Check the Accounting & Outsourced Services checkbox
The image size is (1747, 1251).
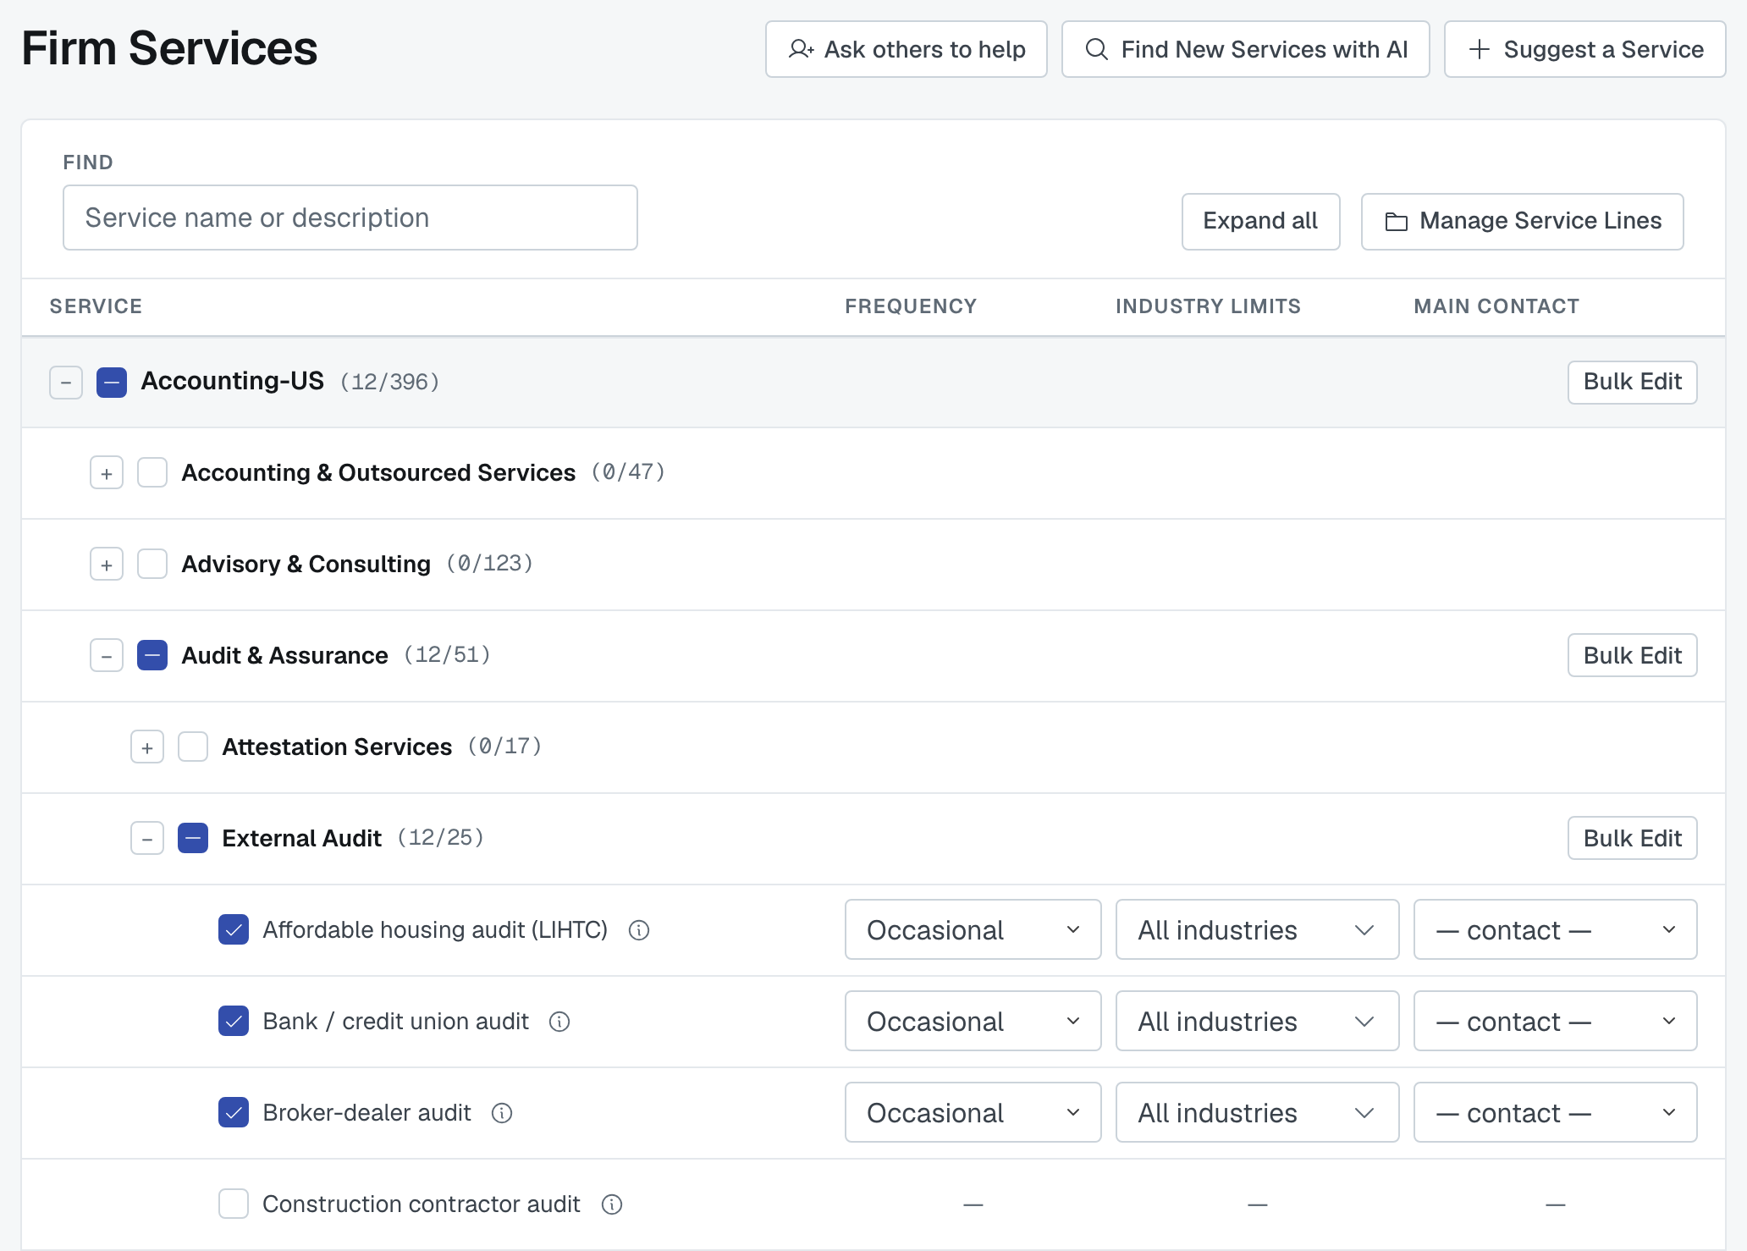point(152,472)
